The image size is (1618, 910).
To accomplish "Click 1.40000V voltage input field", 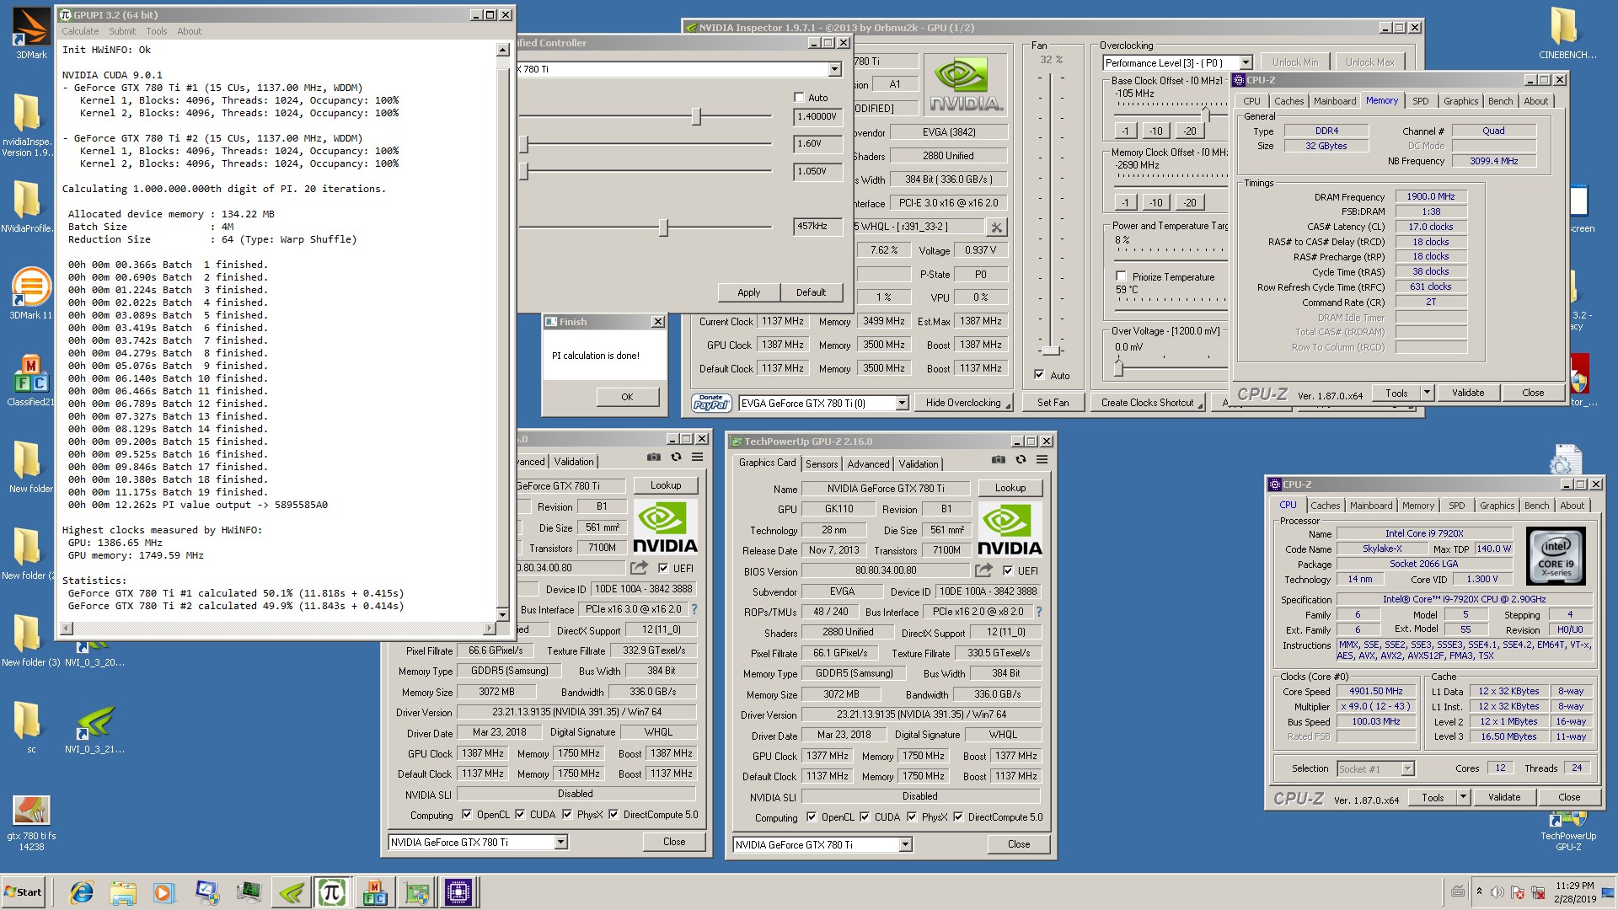I will [817, 116].
